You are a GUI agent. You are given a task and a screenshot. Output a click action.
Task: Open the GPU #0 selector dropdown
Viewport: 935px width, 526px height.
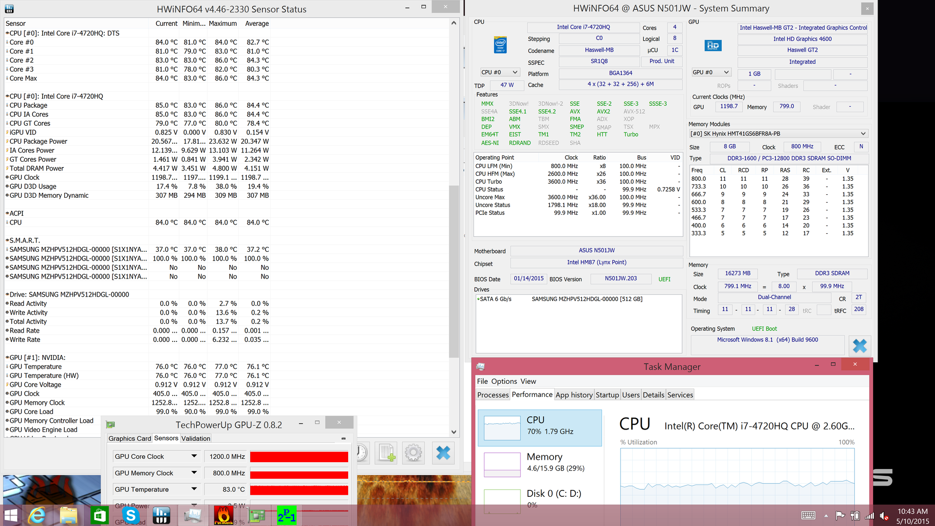(x=711, y=72)
